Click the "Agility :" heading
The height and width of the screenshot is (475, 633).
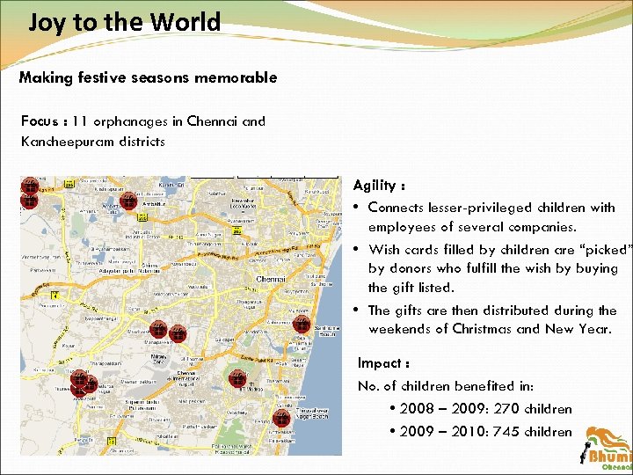[x=379, y=186]
